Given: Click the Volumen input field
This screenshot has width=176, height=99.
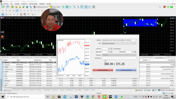Looking at the screenshot, I should pyautogui.click(x=106, y=49).
